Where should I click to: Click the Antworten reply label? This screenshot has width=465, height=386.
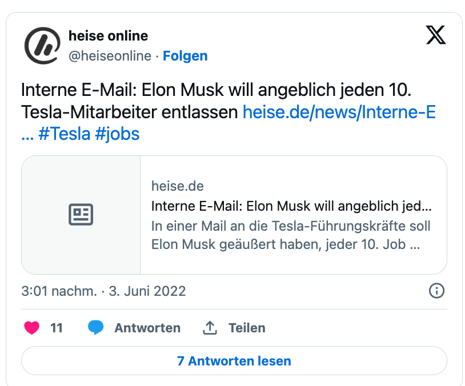pos(147,328)
